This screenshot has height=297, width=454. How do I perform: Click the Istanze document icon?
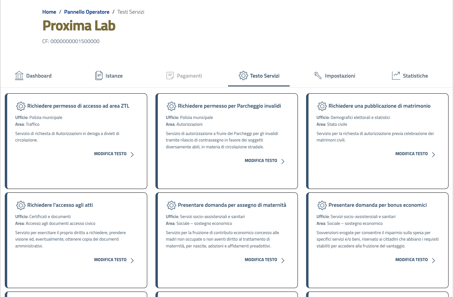(x=99, y=76)
